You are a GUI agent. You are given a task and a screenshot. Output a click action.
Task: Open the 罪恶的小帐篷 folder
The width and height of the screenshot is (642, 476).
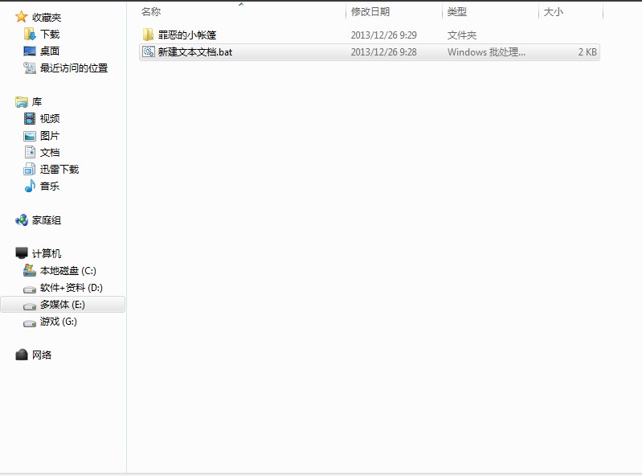(x=186, y=35)
